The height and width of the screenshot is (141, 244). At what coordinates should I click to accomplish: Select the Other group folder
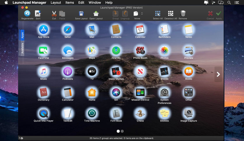coord(189,92)
